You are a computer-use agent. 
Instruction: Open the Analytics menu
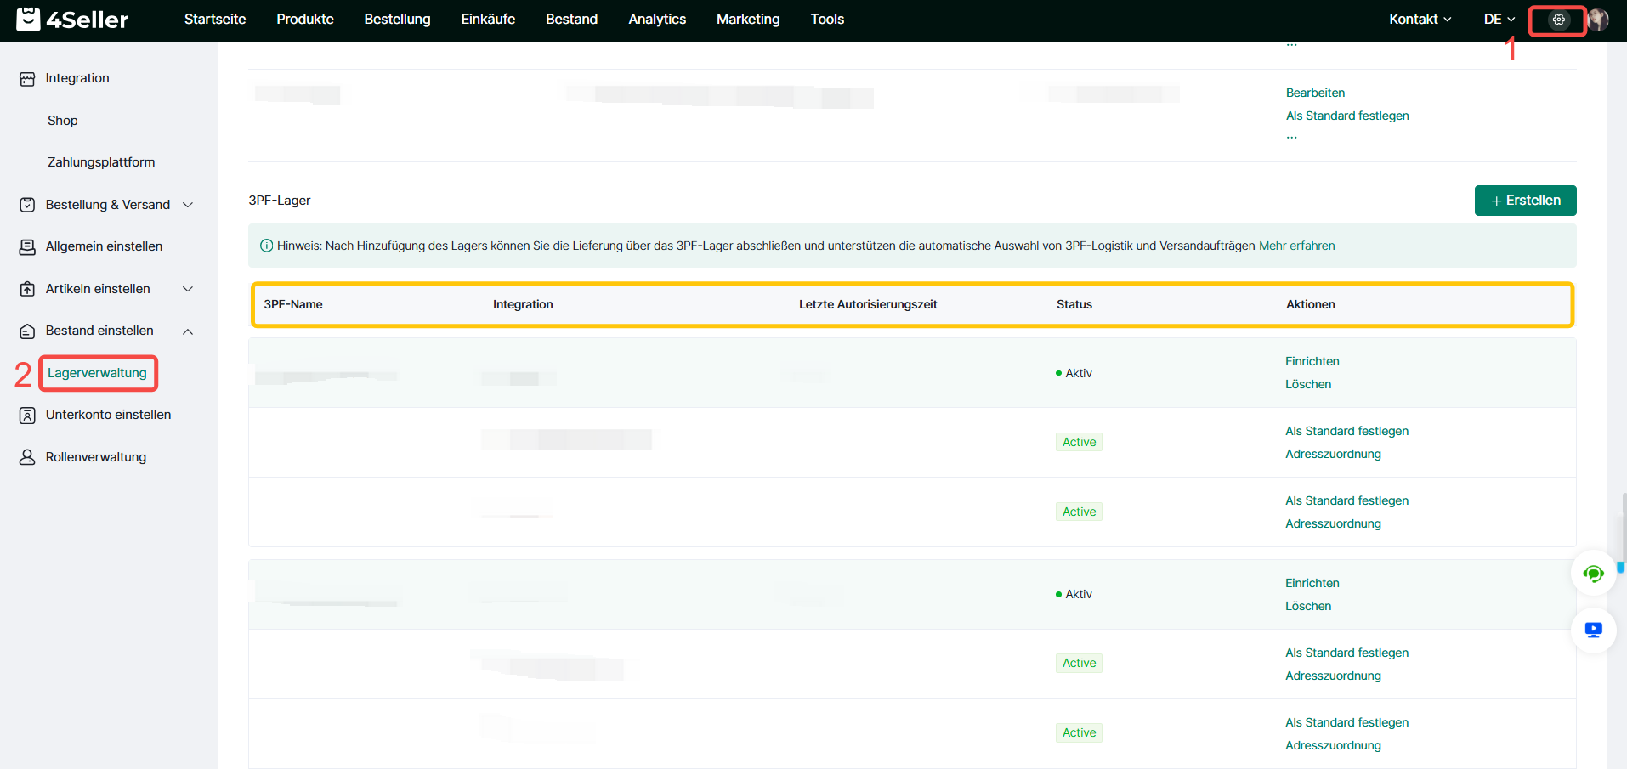click(656, 20)
